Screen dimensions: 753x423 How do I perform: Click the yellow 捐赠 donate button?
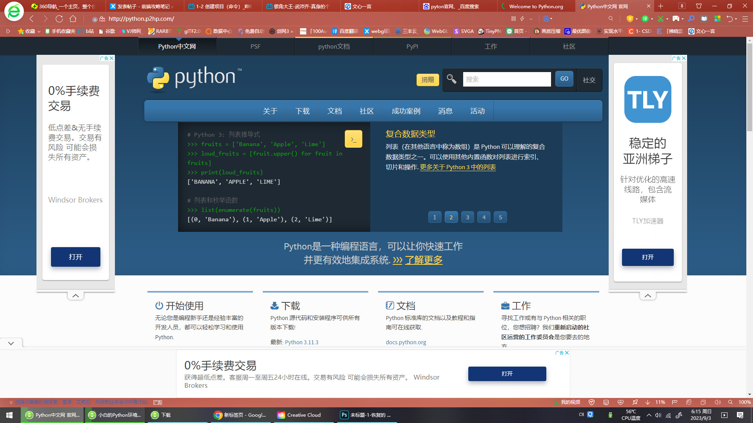[x=427, y=80]
